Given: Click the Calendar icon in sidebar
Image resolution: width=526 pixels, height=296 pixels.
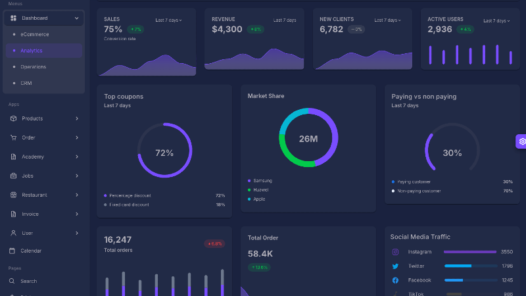Looking at the screenshot, I should [x=12, y=251].
